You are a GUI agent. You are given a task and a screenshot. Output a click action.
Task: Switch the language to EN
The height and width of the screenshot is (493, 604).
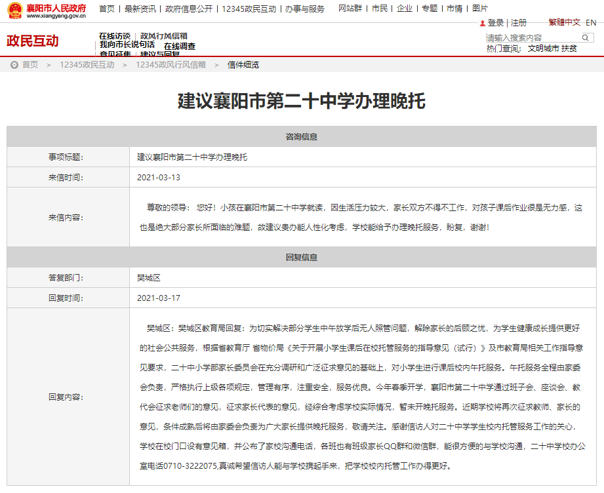click(x=591, y=22)
